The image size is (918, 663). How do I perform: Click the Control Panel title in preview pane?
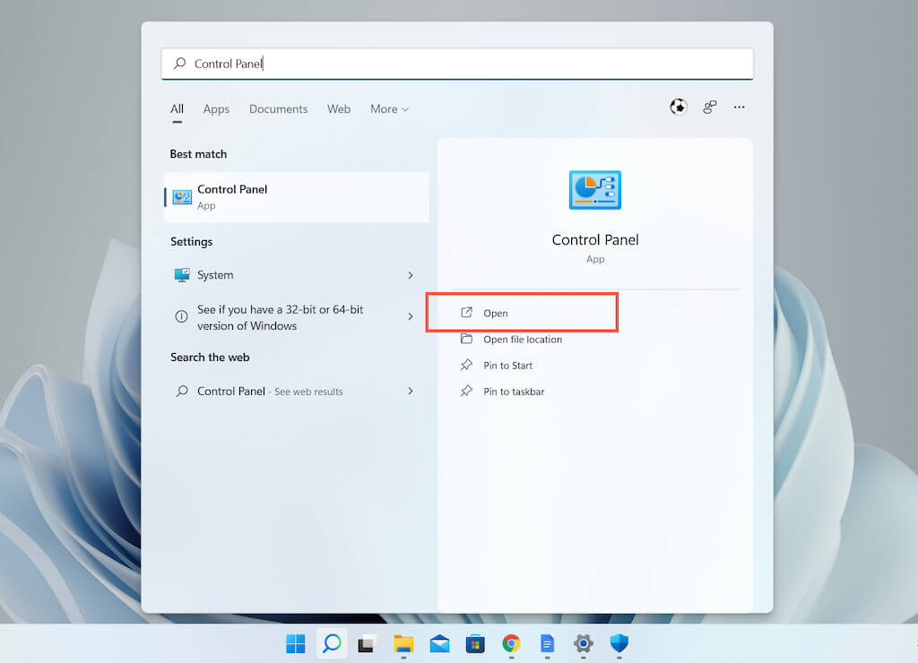(x=595, y=240)
